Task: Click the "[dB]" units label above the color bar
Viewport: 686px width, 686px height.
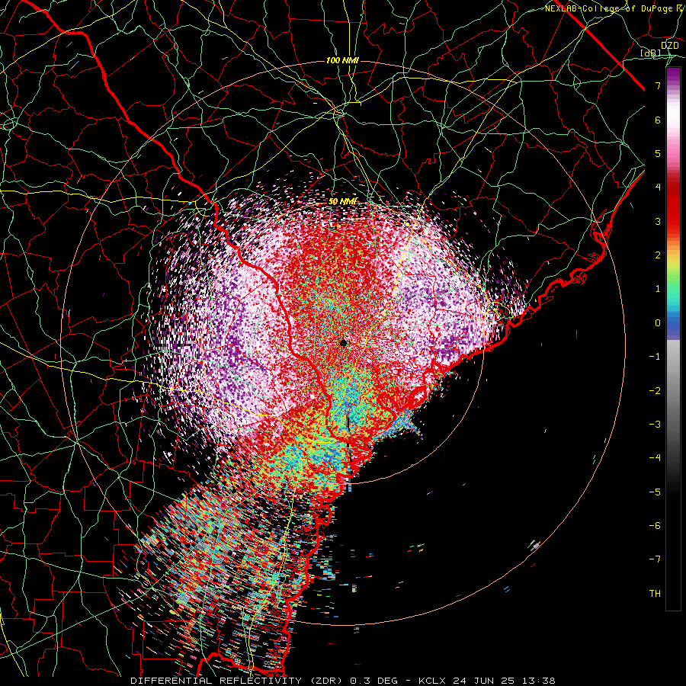Action: [651, 53]
